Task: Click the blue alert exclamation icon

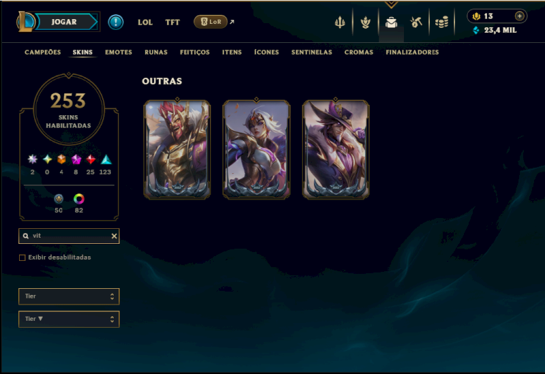Action: point(116,22)
